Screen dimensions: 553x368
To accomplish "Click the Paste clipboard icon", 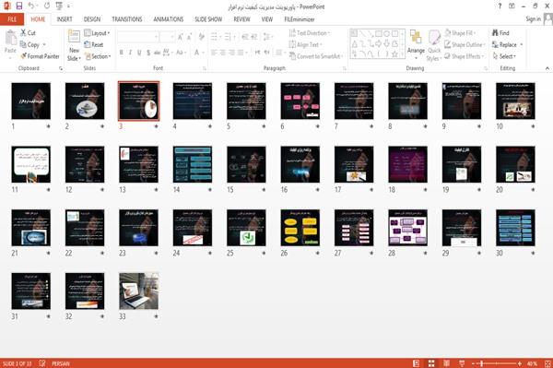I will 10,38.
